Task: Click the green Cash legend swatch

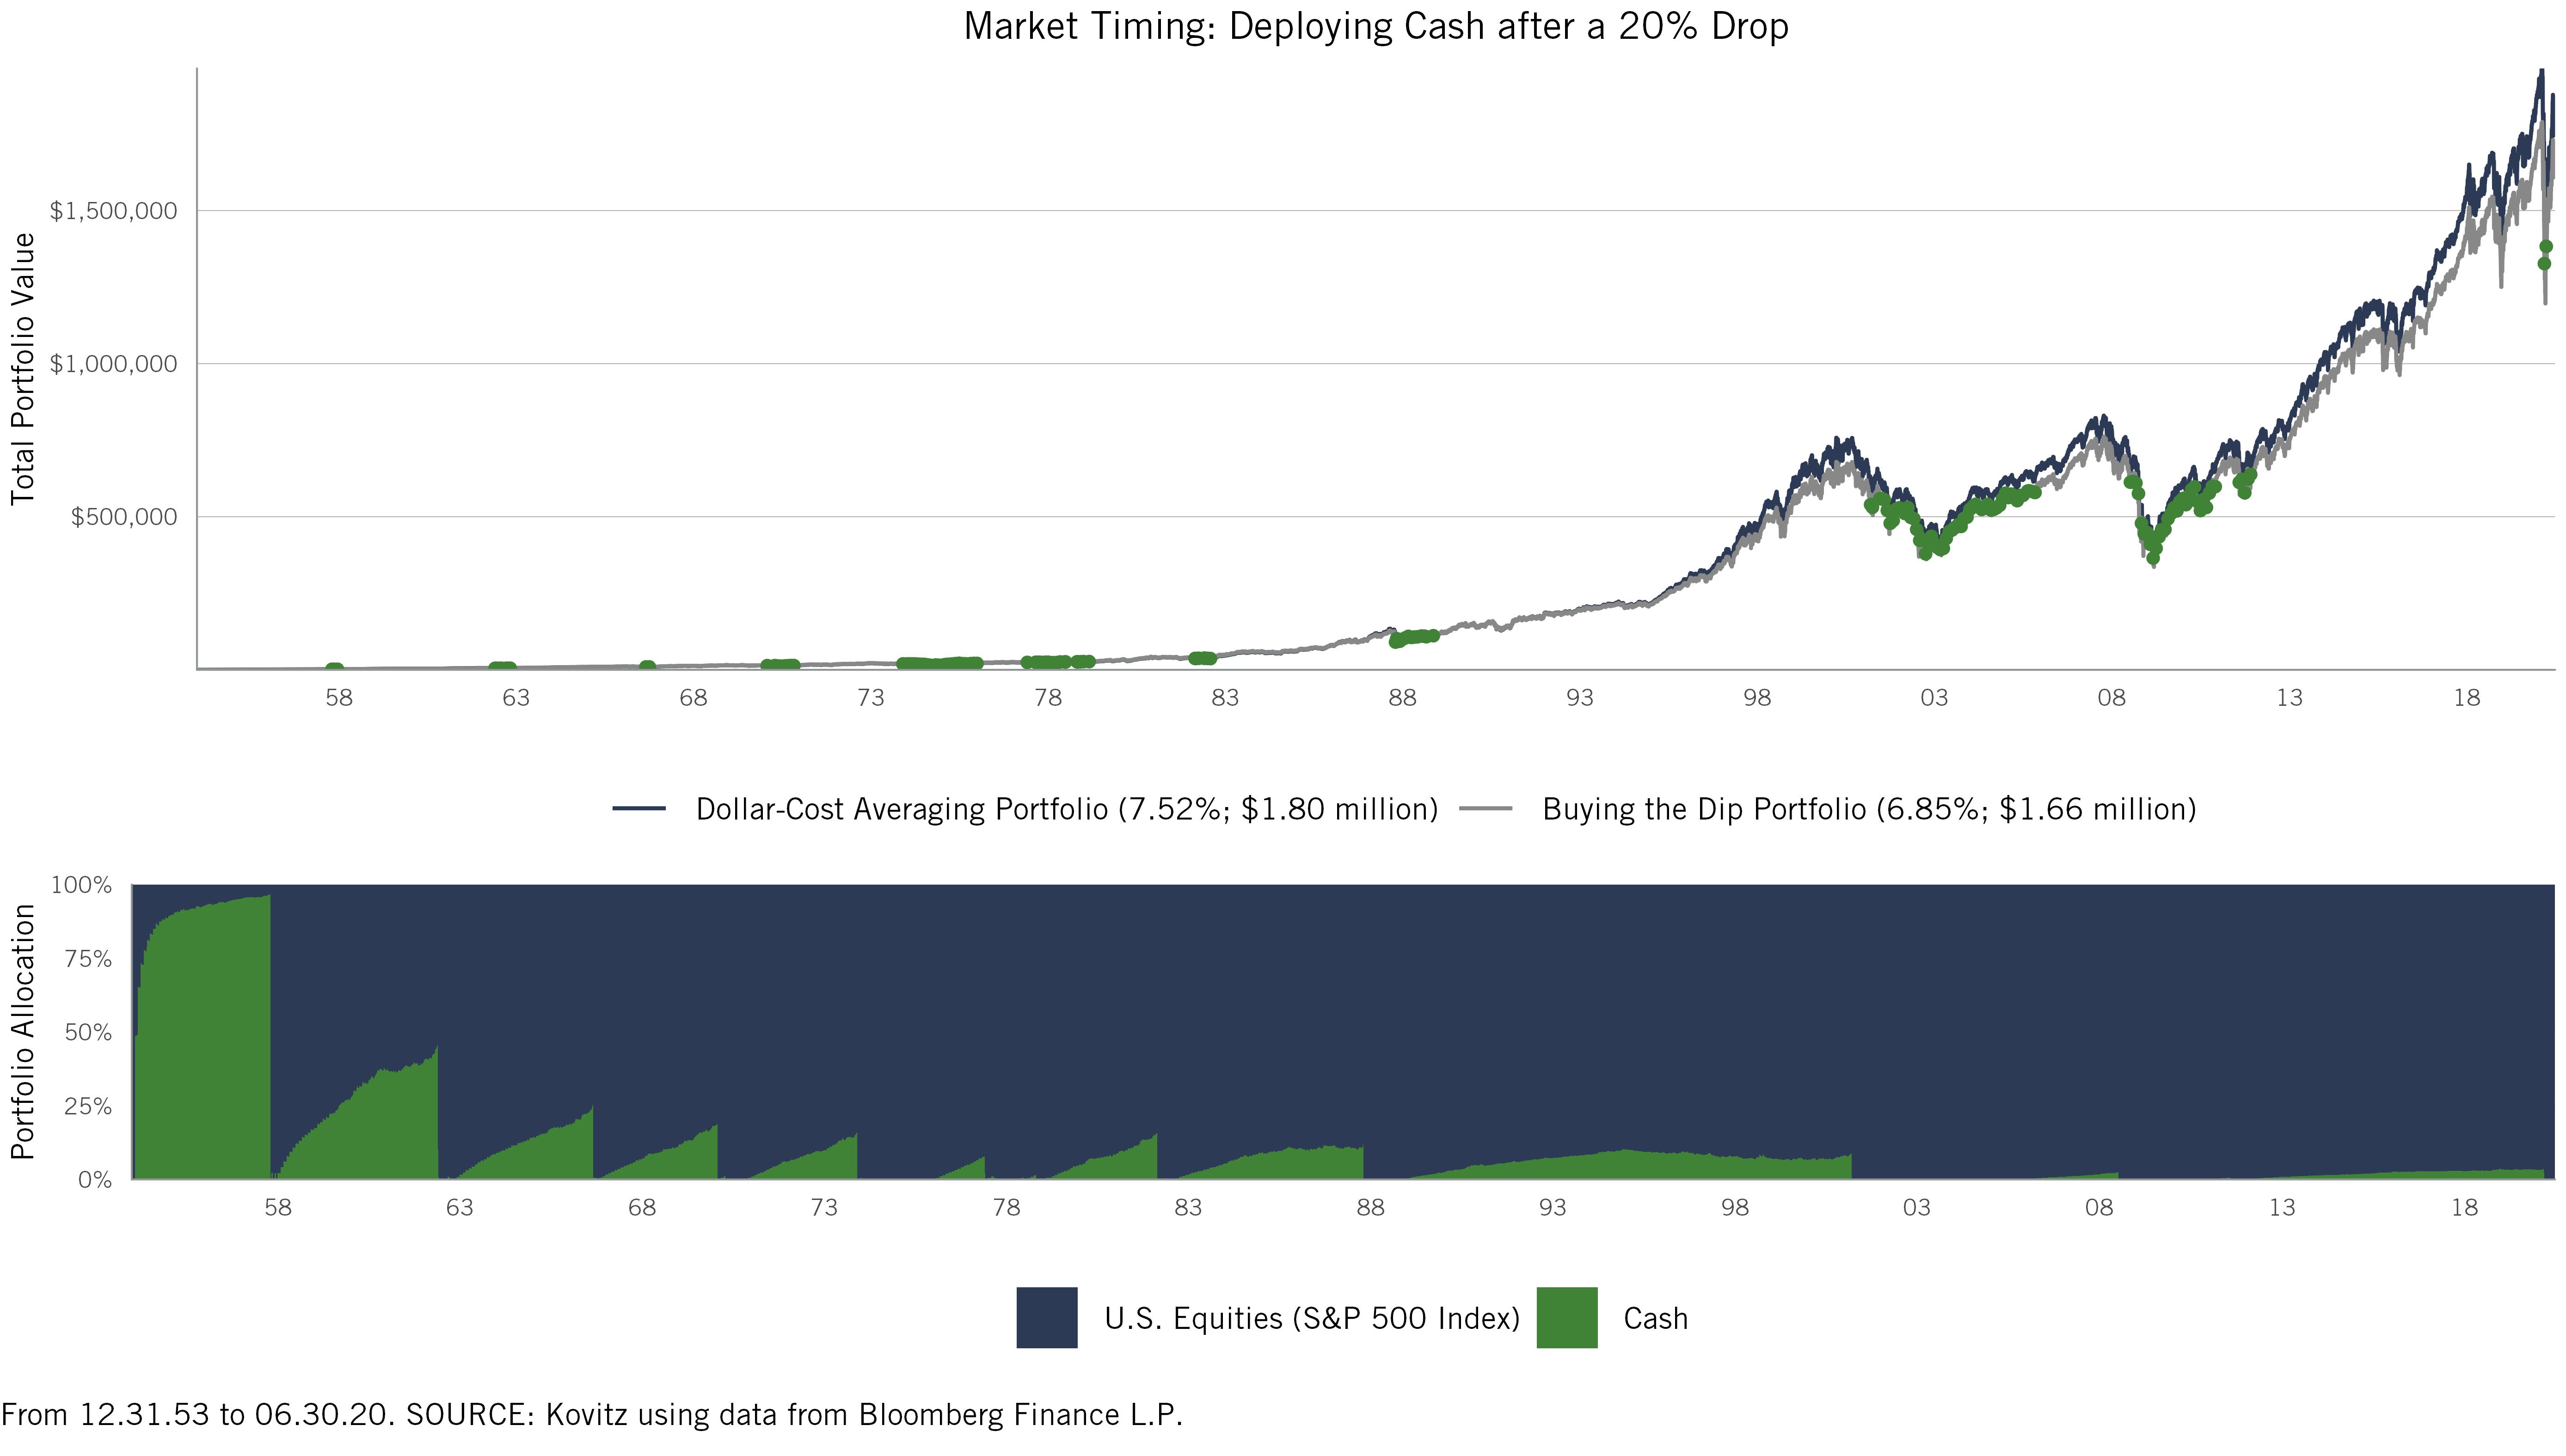Action: coord(1567,1317)
